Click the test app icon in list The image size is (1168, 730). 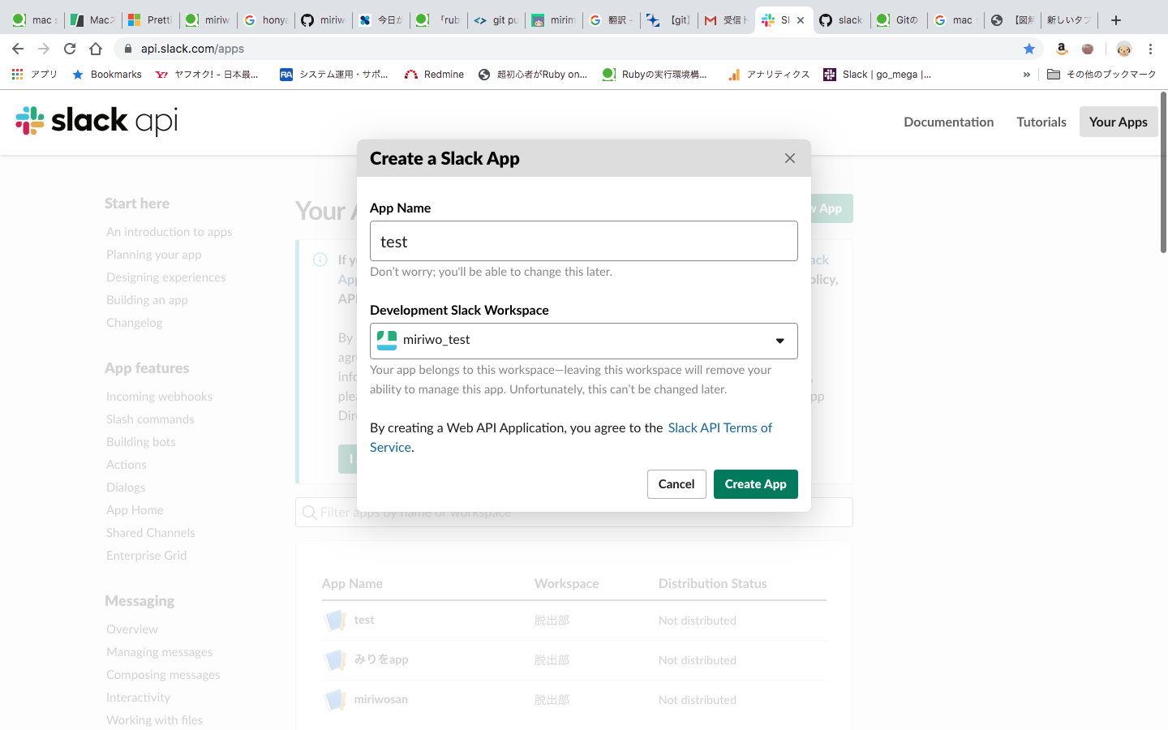pyautogui.click(x=335, y=620)
